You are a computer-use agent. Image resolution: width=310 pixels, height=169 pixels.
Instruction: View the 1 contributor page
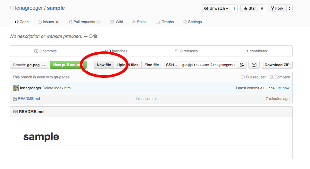click(257, 51)
